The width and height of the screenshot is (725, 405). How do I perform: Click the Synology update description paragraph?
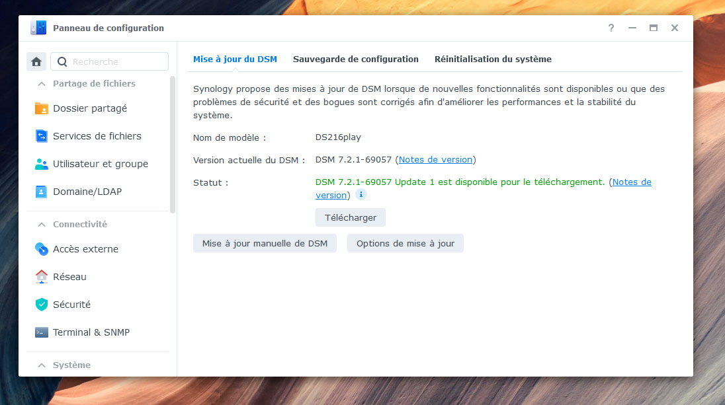(x=429, y=102)
